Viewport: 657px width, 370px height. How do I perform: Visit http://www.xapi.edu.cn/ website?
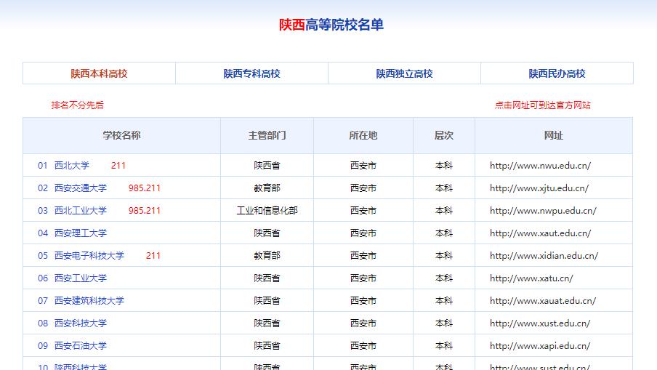coord(540,346)
